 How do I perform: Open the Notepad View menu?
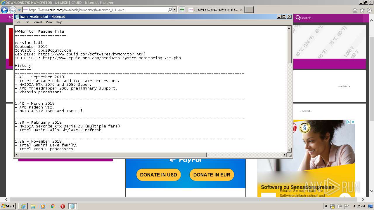[x=49, y=22]
